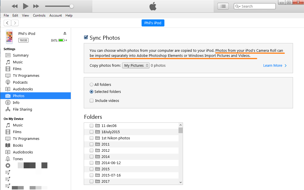Enable the Include videos checkbox
Image resolution: width=304 pixels, height=190 pixels.
pyautogui.click(x=91, y=100)
